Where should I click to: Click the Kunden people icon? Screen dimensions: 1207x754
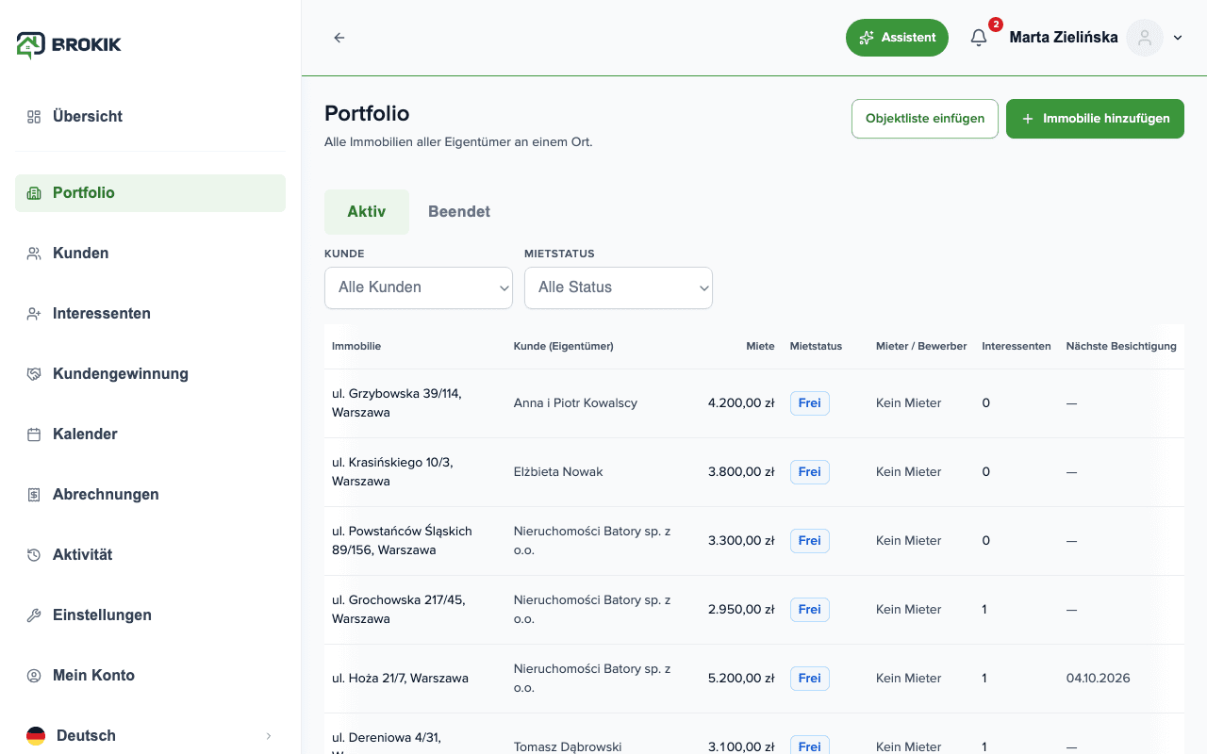point(34,254)
